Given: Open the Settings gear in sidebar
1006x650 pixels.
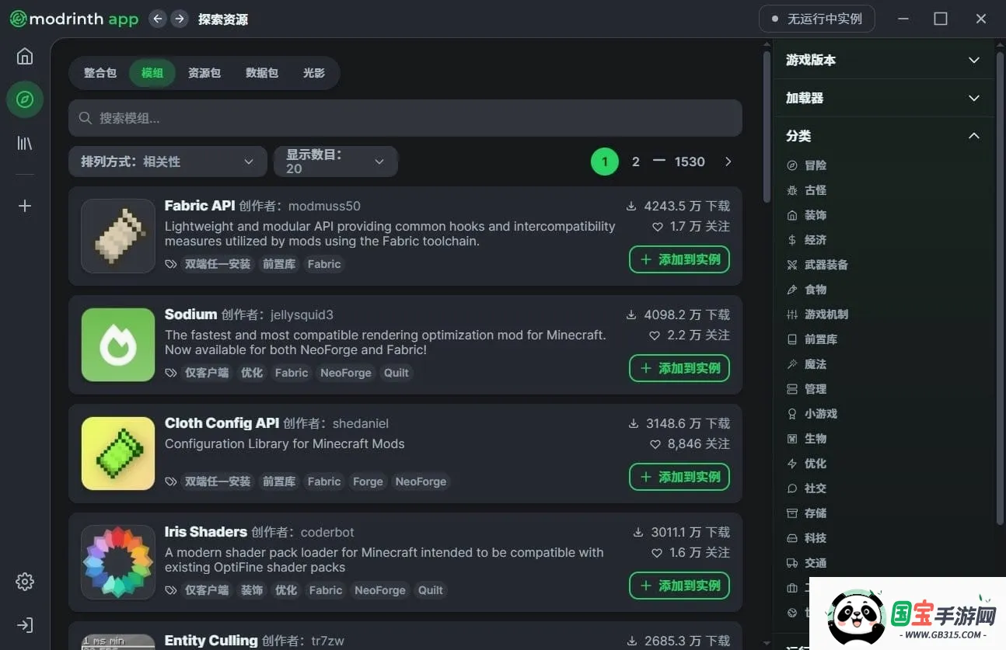Looking at the screenshot, I should pos(25,582).
